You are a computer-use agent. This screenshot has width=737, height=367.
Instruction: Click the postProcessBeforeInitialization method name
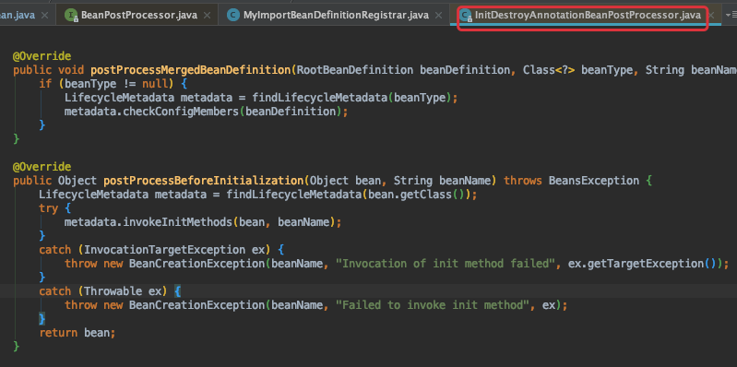click(204, 181)
